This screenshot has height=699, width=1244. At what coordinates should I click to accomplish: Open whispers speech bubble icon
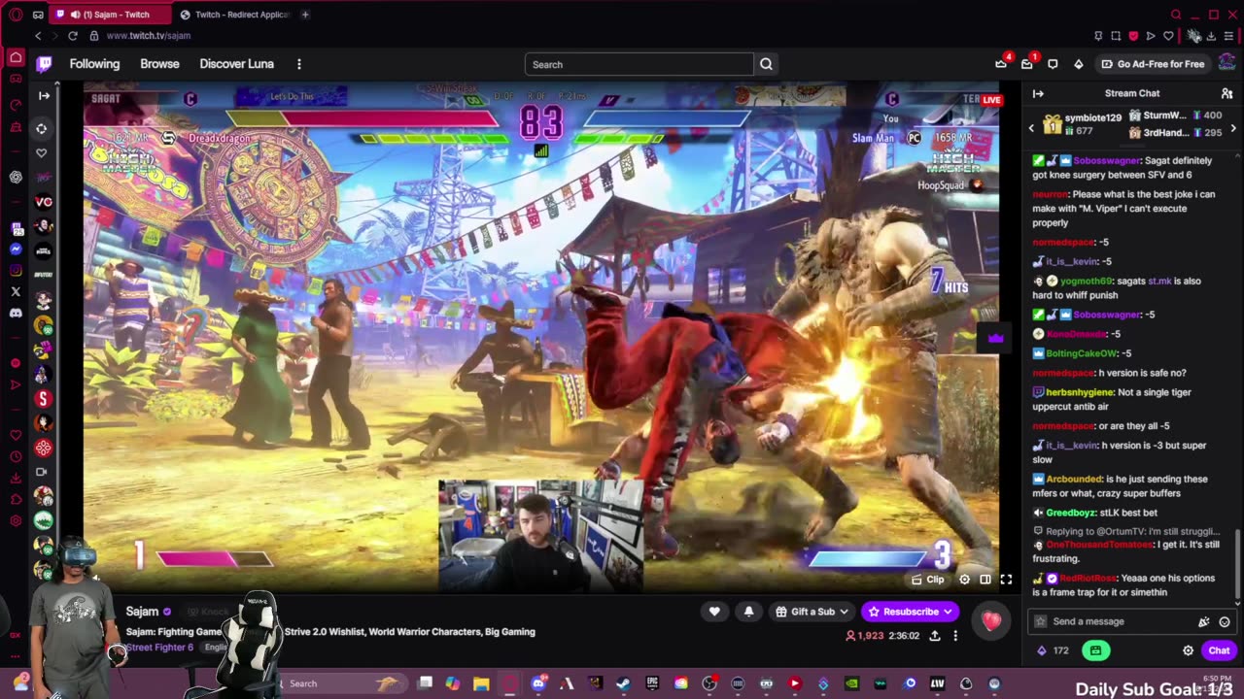pyautogui.click(x=1053, y=64)
